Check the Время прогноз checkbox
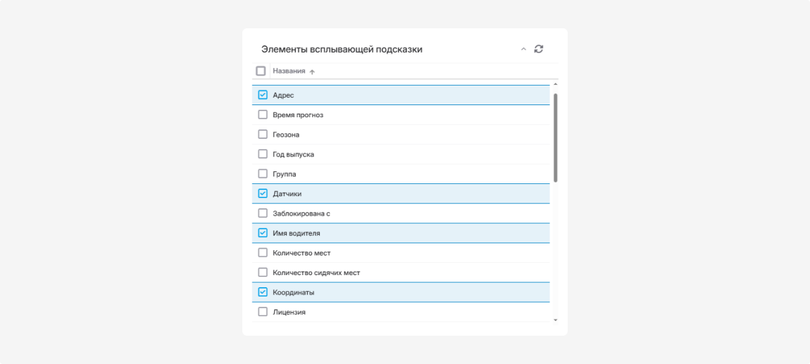This screenshot has height=364, width=810. pos(263,115)
